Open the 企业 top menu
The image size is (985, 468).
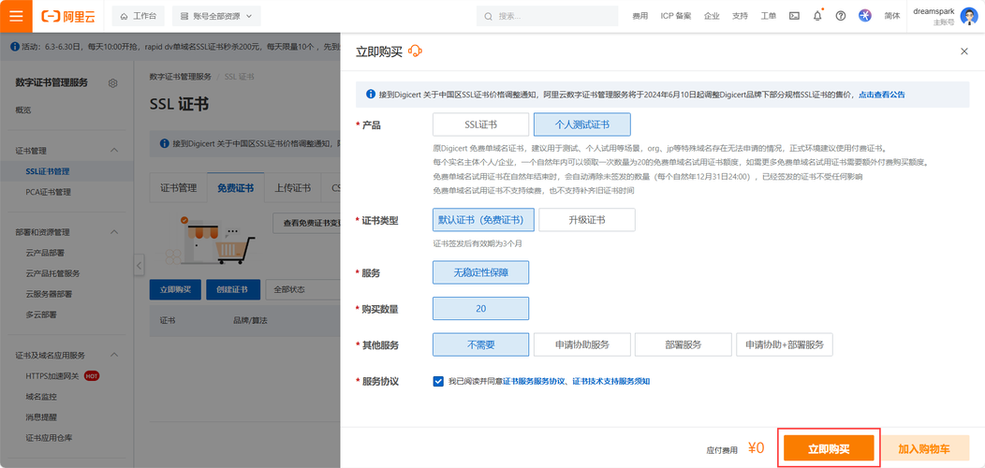(x=711, y=16)
